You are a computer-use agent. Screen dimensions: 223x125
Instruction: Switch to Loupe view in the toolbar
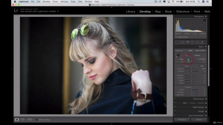pos(17,119)
